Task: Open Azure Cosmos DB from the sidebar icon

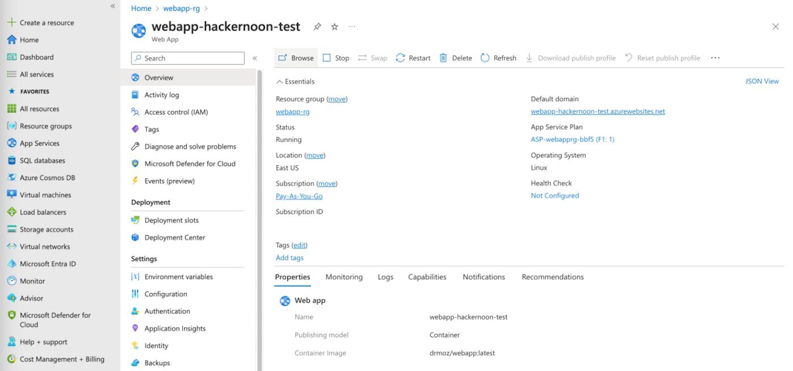Action: click(x=12, y=178)
